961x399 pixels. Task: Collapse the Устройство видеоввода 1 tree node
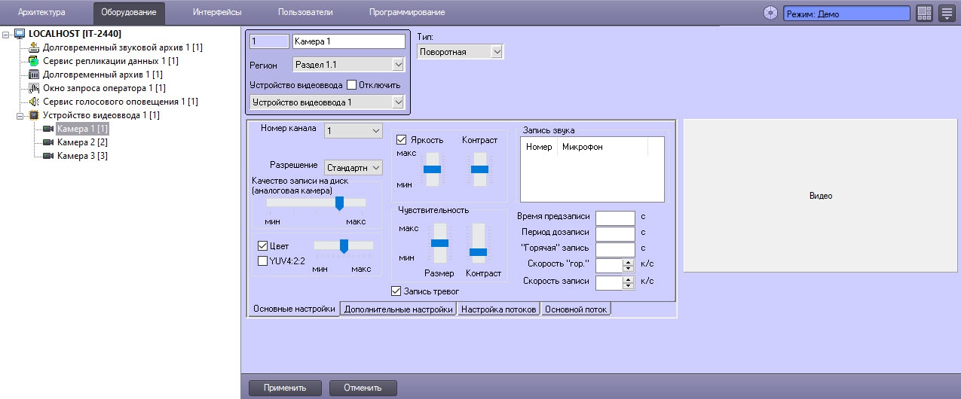pos(20,115)
